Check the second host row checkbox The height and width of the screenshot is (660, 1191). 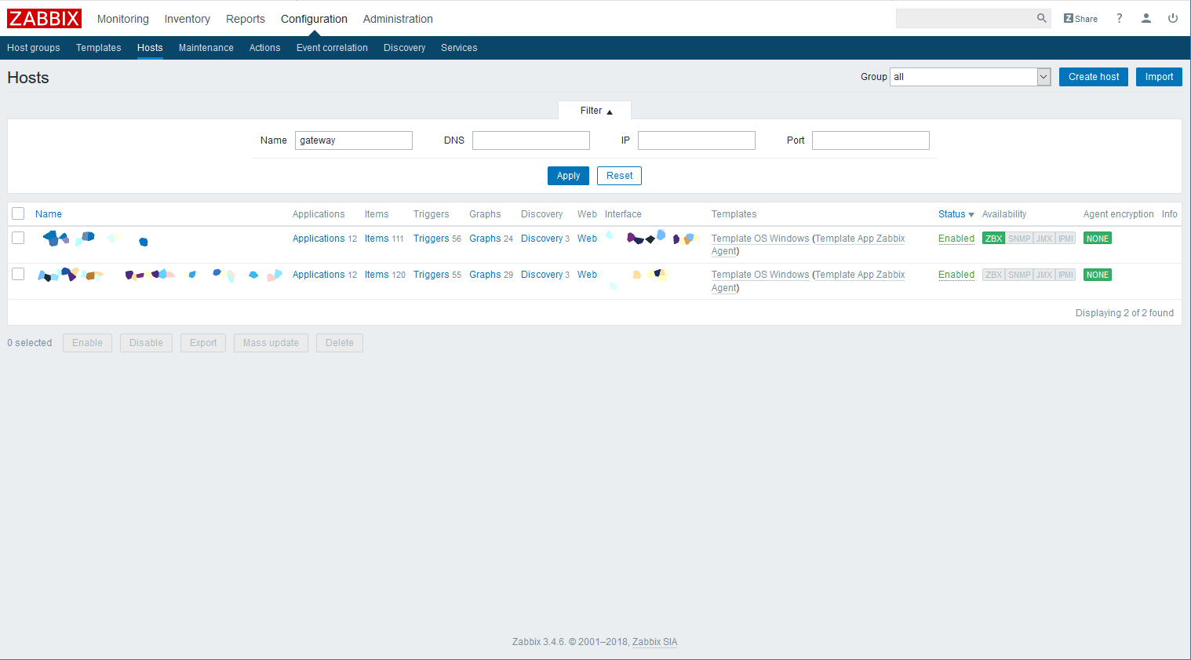coord(18,274)
